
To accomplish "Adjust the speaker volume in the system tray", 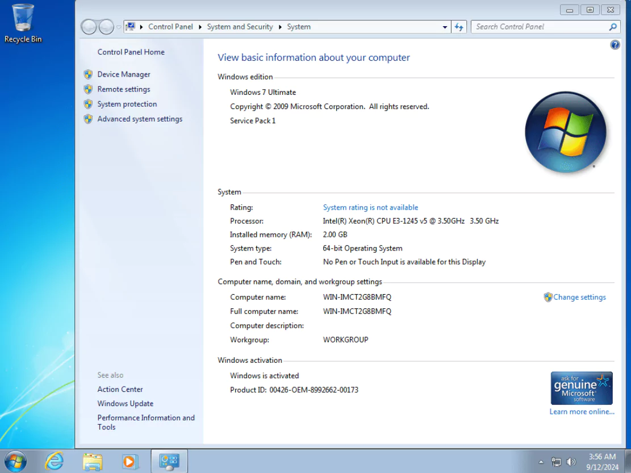I will [x=571, y=461].
